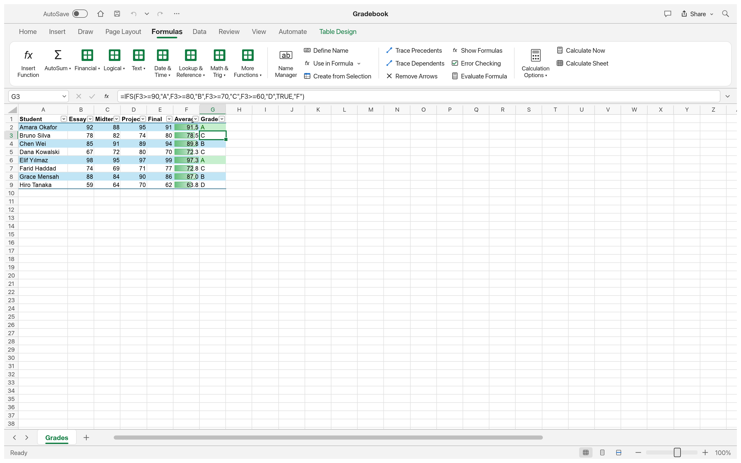Image resolution: width=741 pixels, height=463 pixels.
Task: Click Define Name
Action: [326, 50]
